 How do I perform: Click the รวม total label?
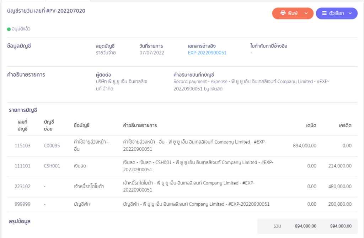click(277, 226)
